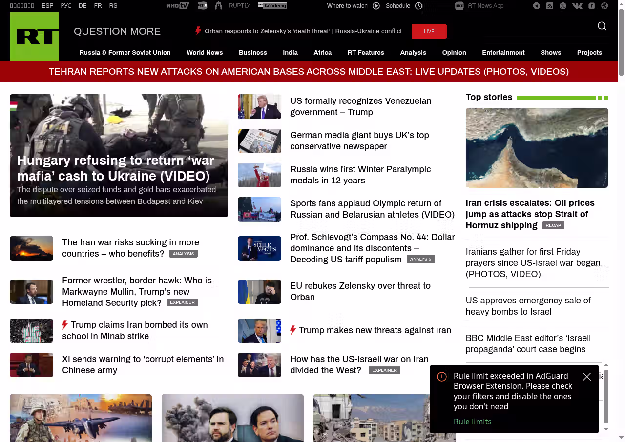Screen dimensions: 625x442
Task: Open the World News menu item
Action: (x=205, y=53)
